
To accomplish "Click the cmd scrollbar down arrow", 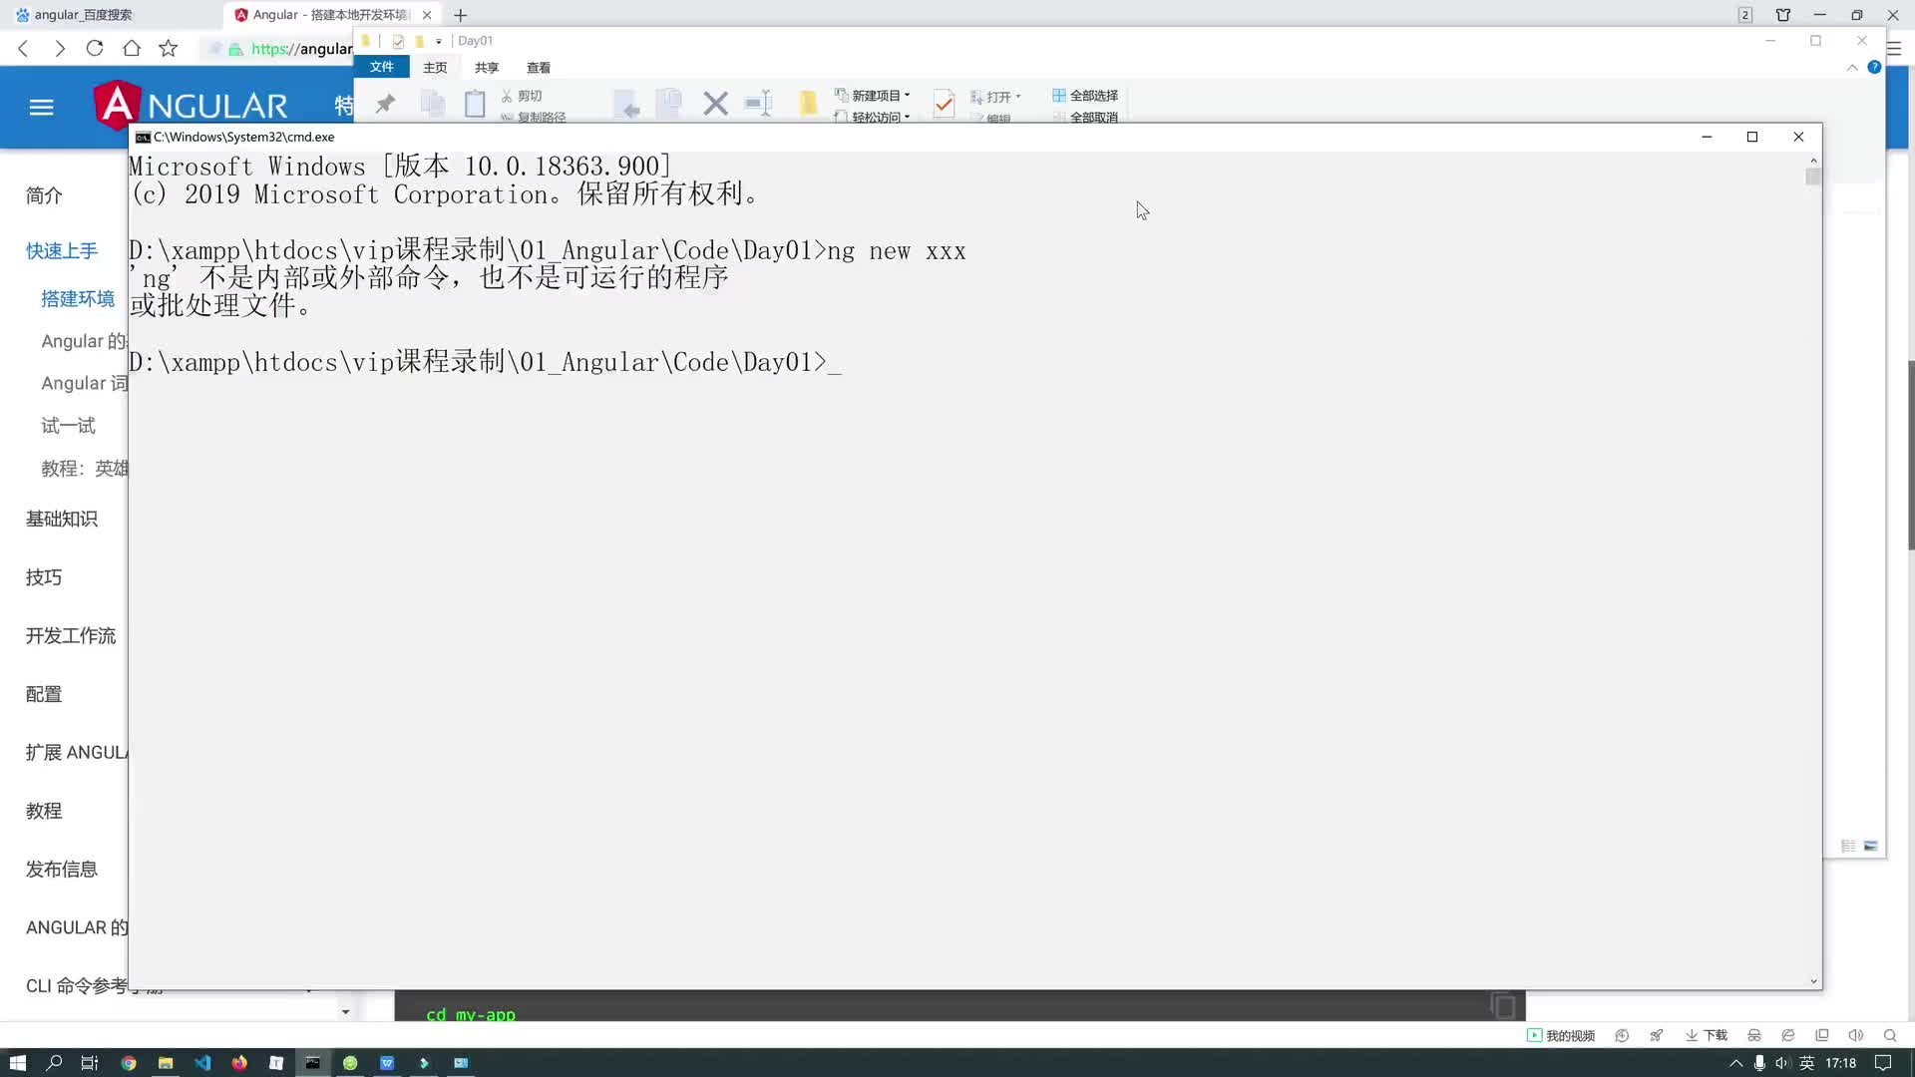I will click(1813, 981).
